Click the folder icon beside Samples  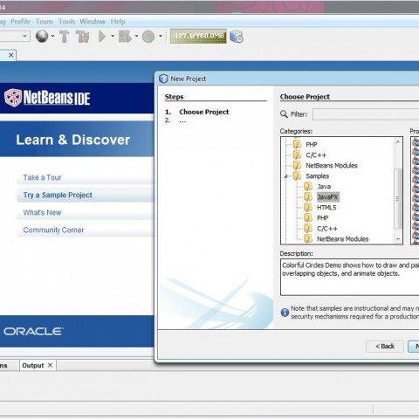click(x=297, y=175)
